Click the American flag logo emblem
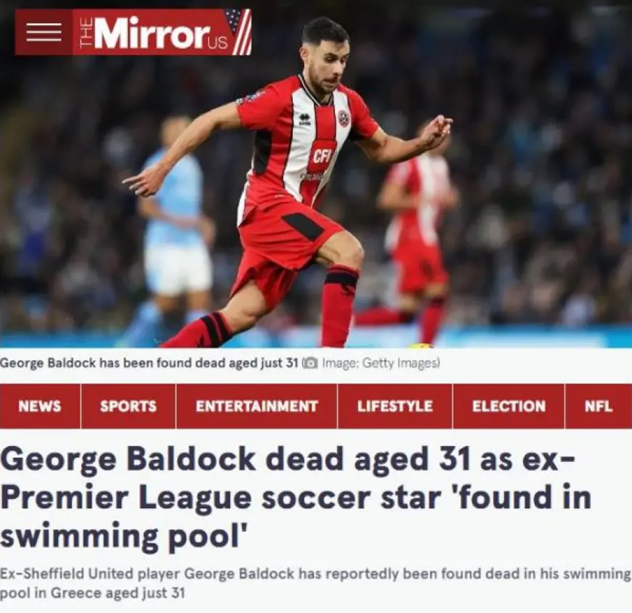The image size is (632, 613). pos(238,31)
